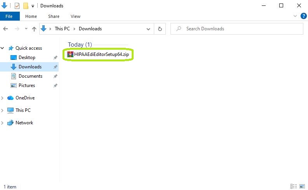Click the WinRAR icon of HIPAAEdiEditorSetup64.zip

[x=70, y=54]
